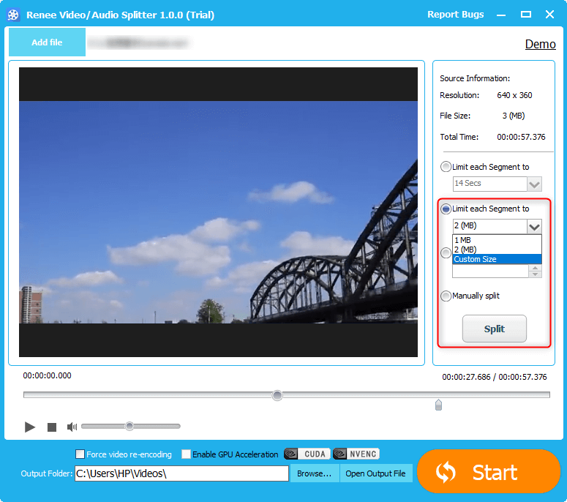Click the Output Folder path field
Screen dimensions: 567x502
181,473
